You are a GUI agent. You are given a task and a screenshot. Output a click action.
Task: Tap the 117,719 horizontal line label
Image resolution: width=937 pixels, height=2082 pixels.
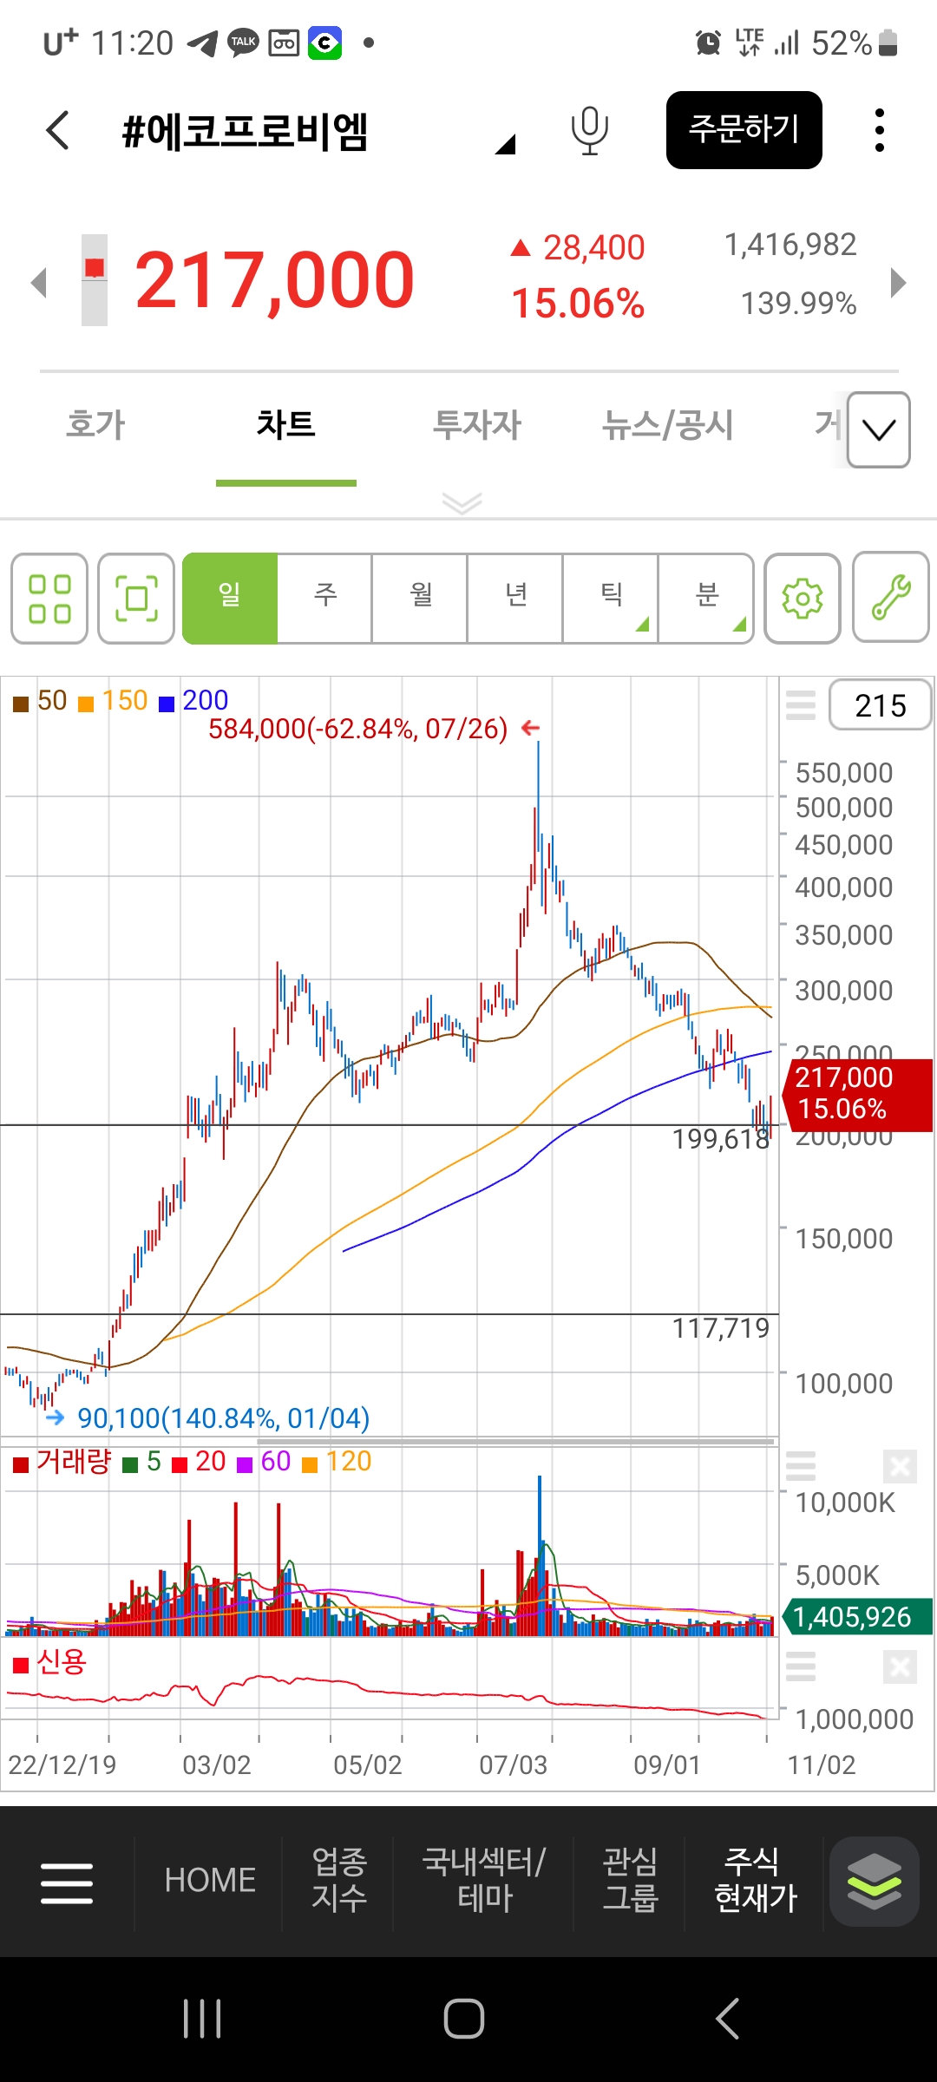pos(720,1328)
